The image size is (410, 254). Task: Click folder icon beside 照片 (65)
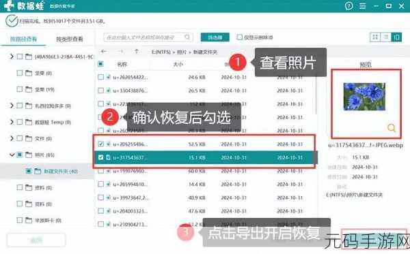point(29,155)
